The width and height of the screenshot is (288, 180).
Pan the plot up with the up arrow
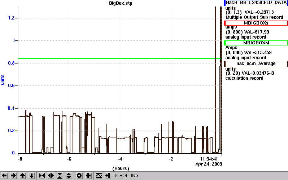coord(23,176)
